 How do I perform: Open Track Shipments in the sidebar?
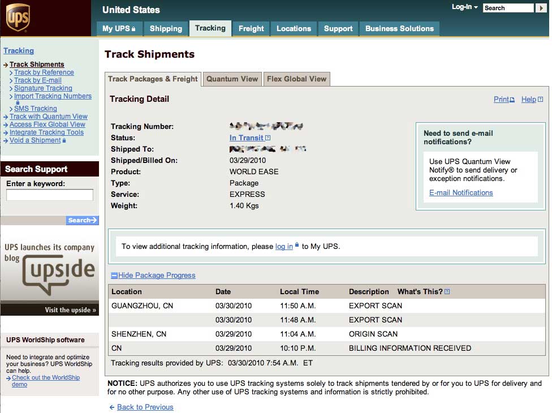pyautogui.click(x=37, y=64)
